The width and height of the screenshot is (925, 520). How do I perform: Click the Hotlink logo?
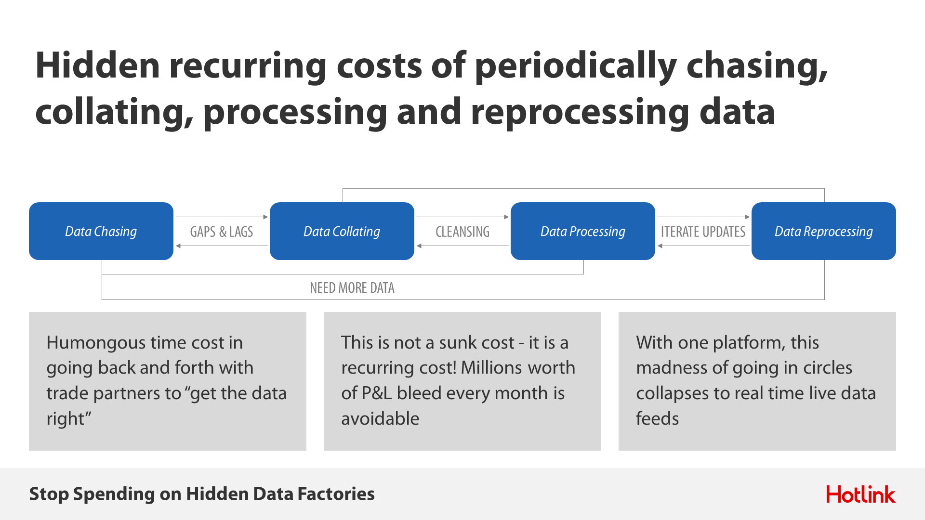coord(861,494)
